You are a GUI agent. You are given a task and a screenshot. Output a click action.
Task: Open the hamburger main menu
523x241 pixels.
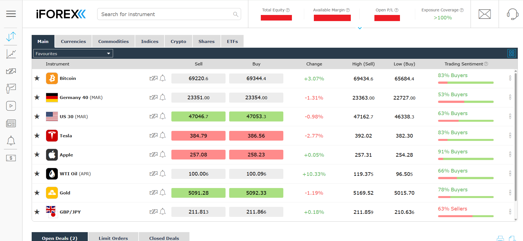[11, 14]
